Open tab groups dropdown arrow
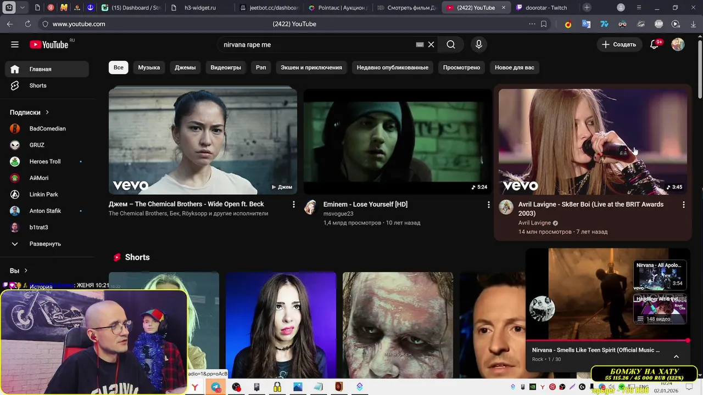 [x=23, y=8]
